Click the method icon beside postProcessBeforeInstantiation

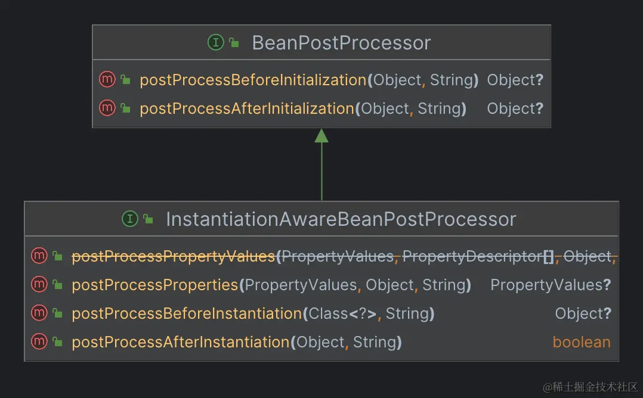[39, 313]
